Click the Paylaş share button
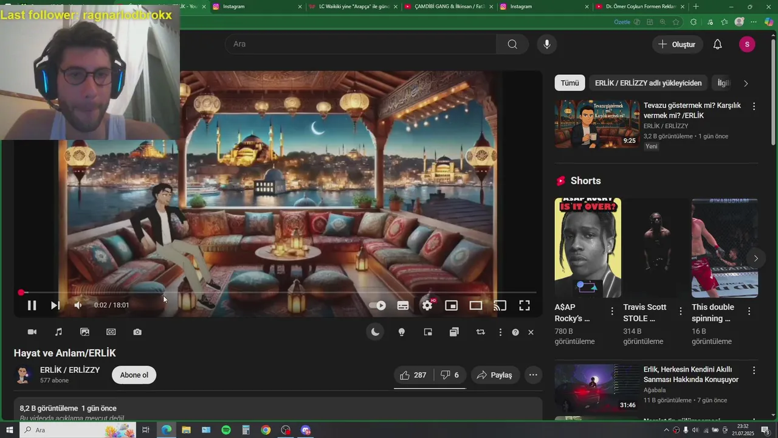The width and height of the screenshot is (778, 438). coord(495,375)
